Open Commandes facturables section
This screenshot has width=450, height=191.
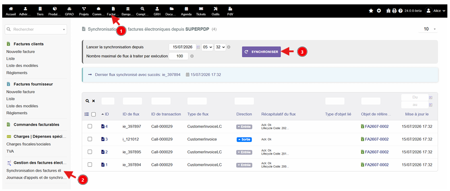click(36, 124)
